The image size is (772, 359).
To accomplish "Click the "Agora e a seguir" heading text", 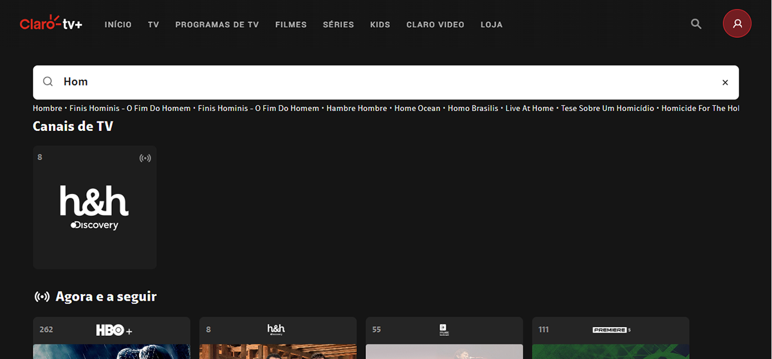I will [x=106, y=297].
